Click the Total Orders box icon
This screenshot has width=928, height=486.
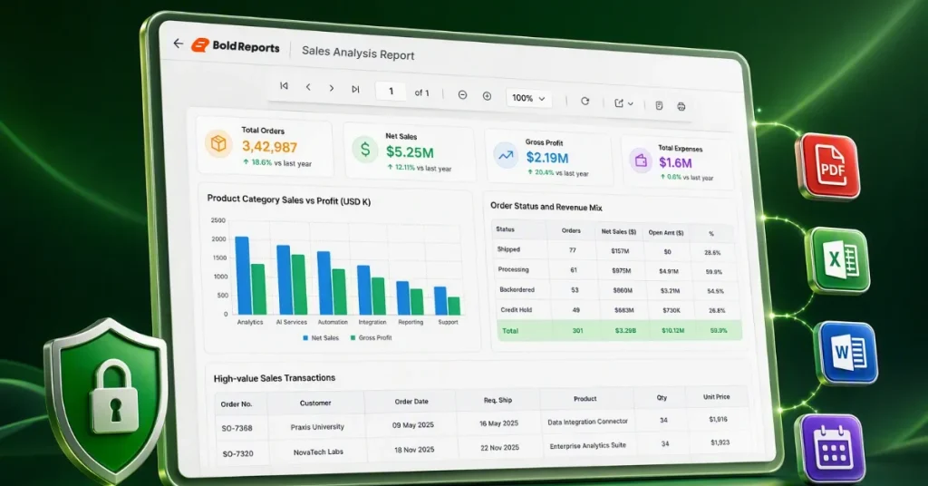click(218, 144)
